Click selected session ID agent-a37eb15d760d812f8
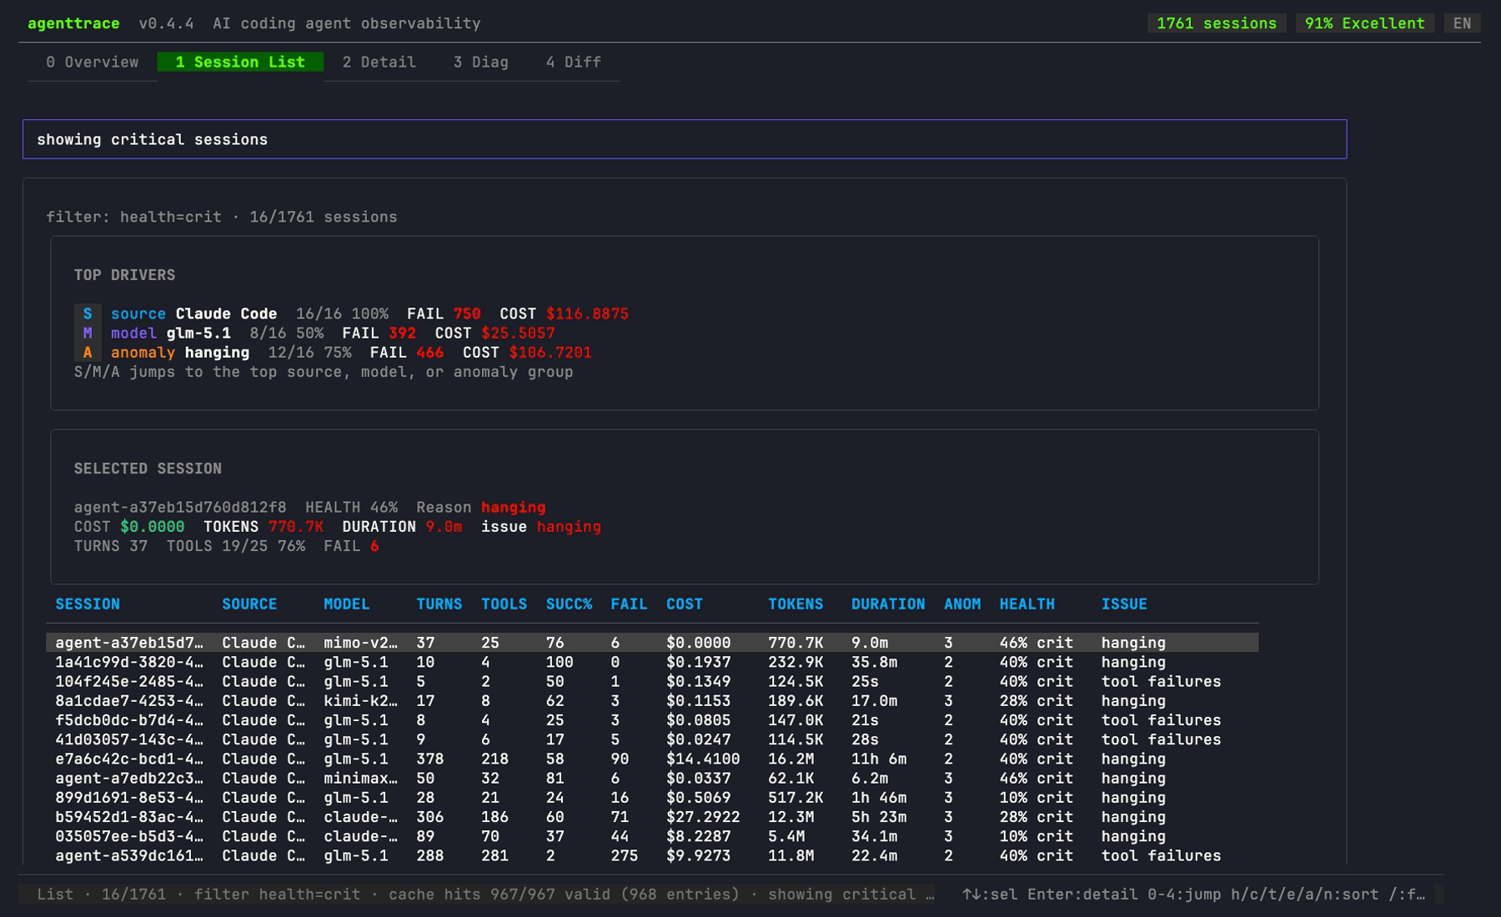This screenshot has height=917, width=1501. (x=180, y=508)
